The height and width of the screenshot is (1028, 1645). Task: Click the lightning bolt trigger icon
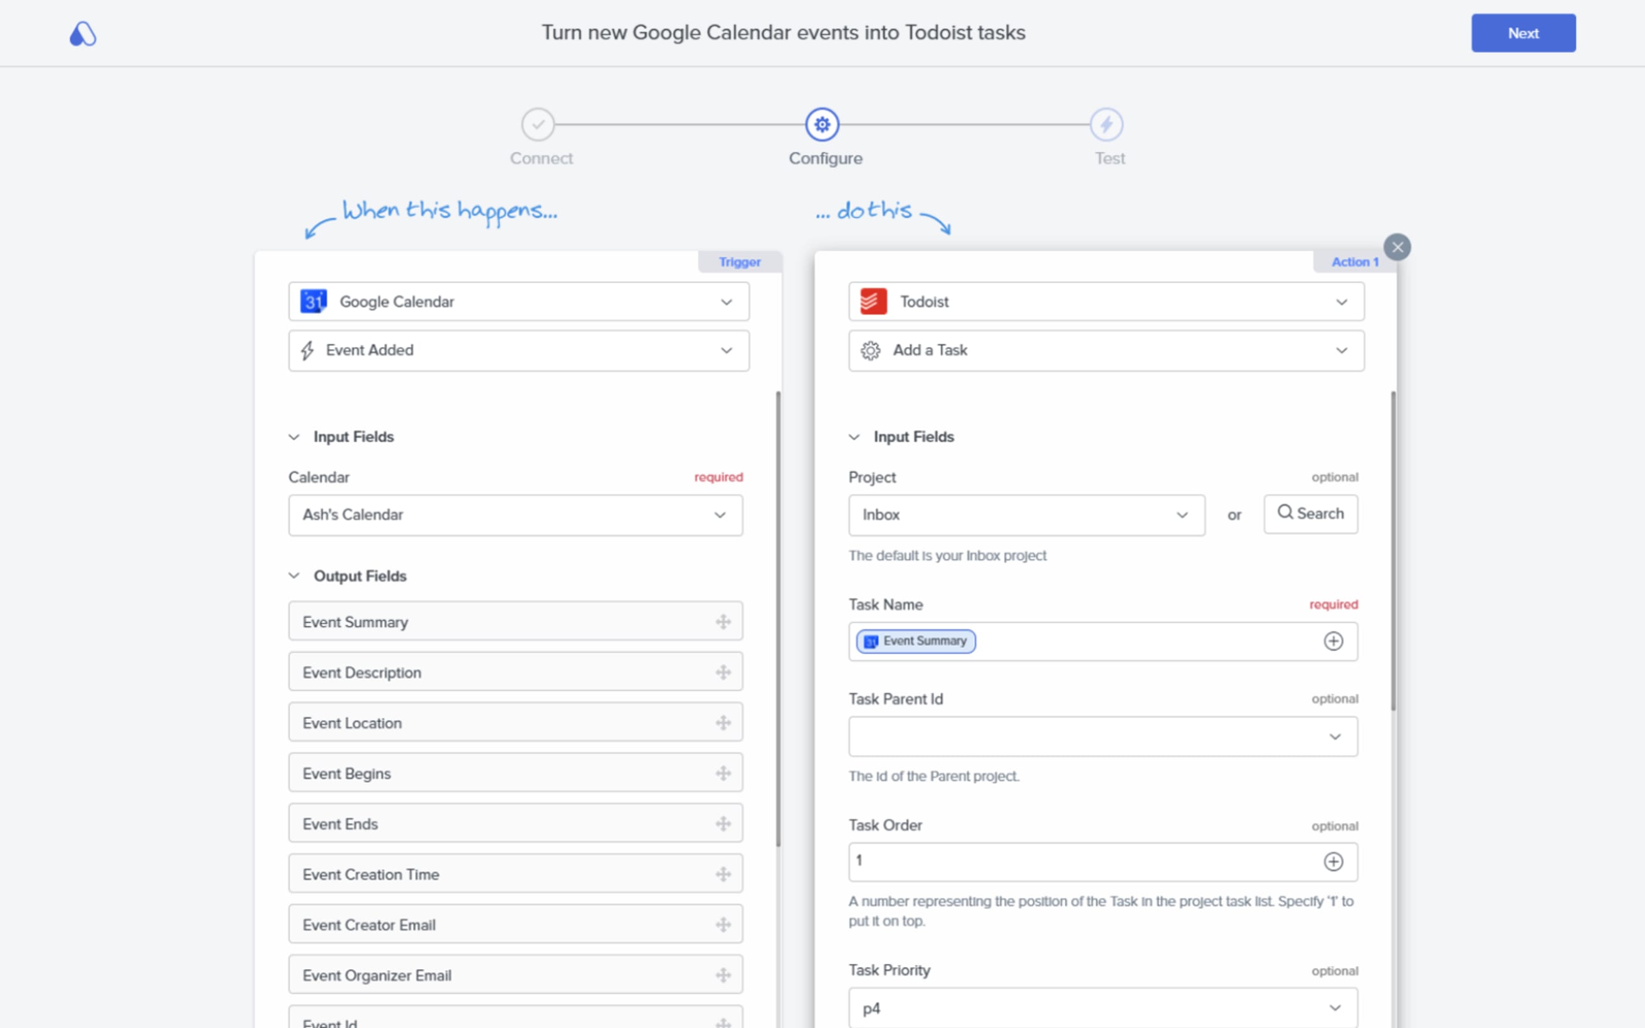click(307, 350)
